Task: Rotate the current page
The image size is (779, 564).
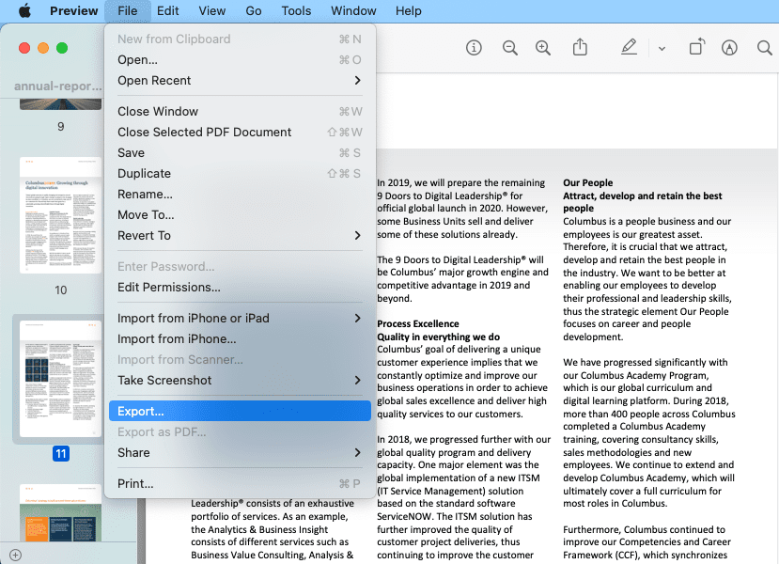Action: 696,47
